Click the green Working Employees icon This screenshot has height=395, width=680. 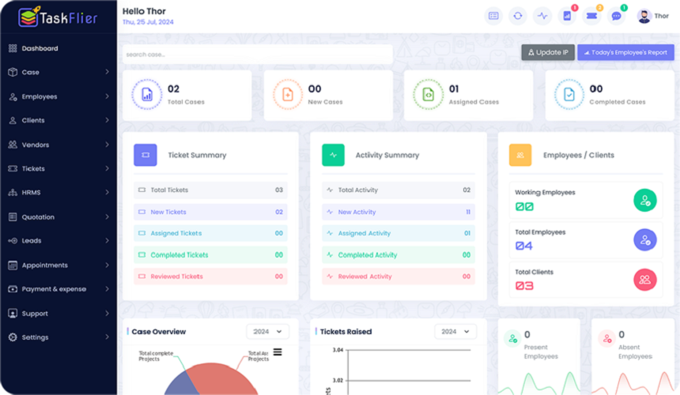tap(645, 201)
